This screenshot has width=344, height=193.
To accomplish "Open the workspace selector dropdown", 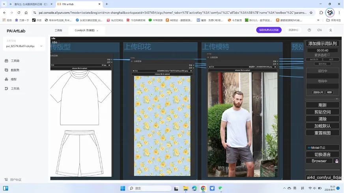I will coord(24,46).
